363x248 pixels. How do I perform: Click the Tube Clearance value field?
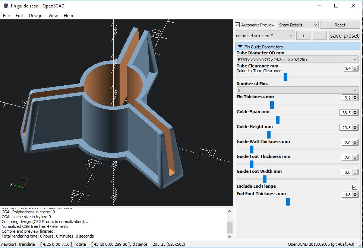click(x=348, y=68)
